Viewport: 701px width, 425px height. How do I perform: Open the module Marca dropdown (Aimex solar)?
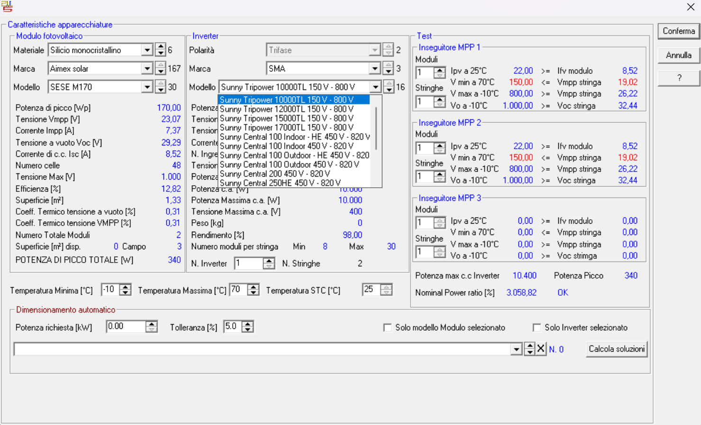[x=147, y=69]
